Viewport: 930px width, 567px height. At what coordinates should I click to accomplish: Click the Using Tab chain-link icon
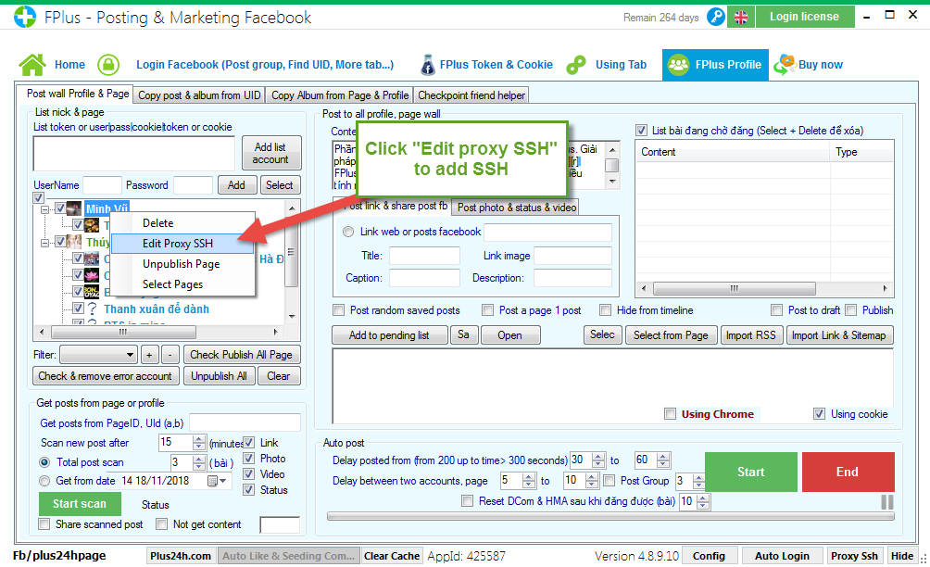[576, 65]
